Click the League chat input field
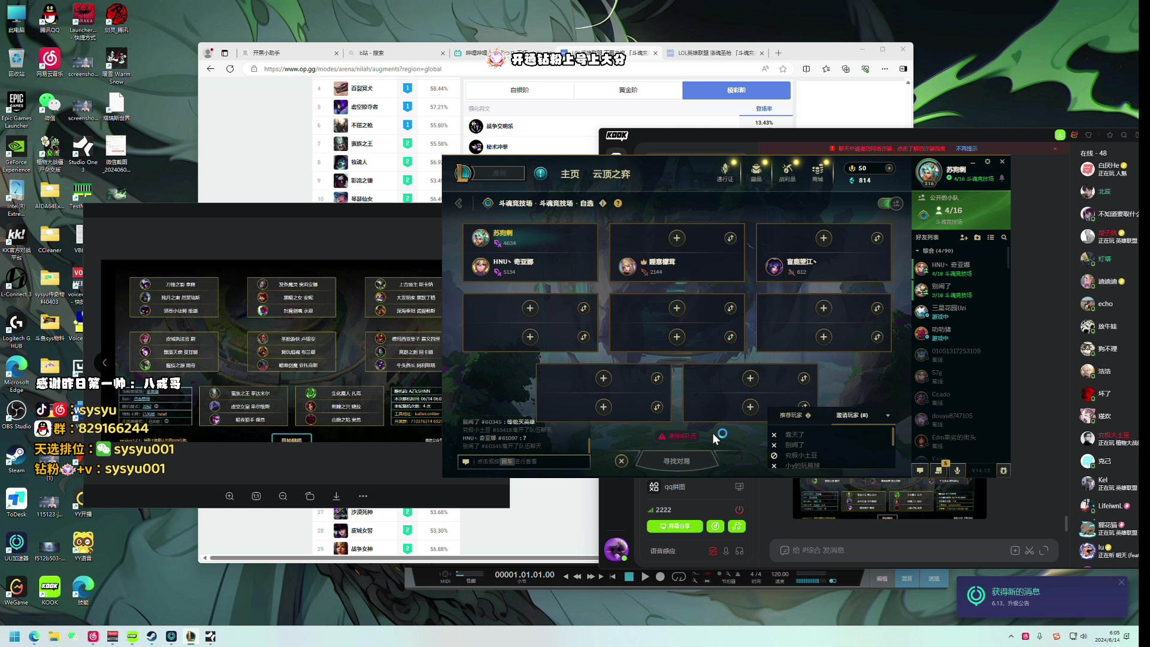This screenshot has width=1150, height=647. tap(524, 461)
